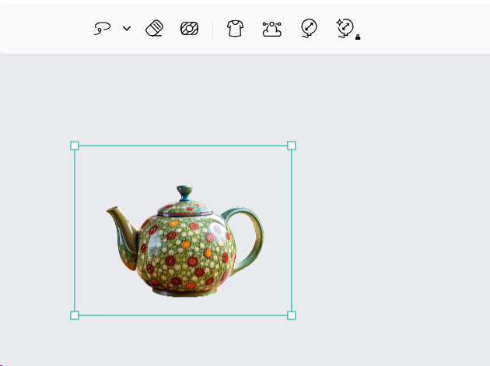Select the lasso selection tool
This screenshot has height=366, width=490.
103,28
